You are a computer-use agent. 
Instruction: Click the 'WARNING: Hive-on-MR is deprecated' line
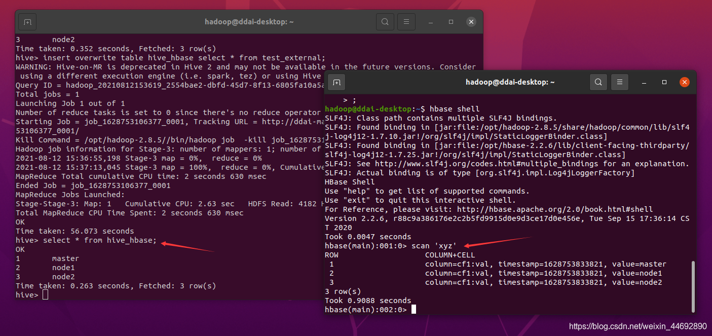[246, 67]
